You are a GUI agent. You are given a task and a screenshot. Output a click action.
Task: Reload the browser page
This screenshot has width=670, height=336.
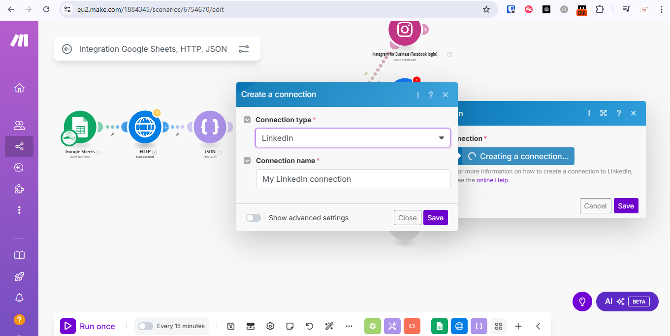coord(46,9)
